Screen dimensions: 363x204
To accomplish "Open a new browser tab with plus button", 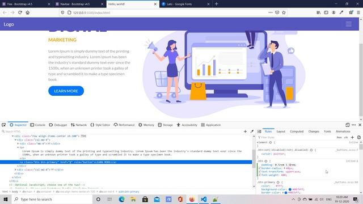I will [216, 4].
